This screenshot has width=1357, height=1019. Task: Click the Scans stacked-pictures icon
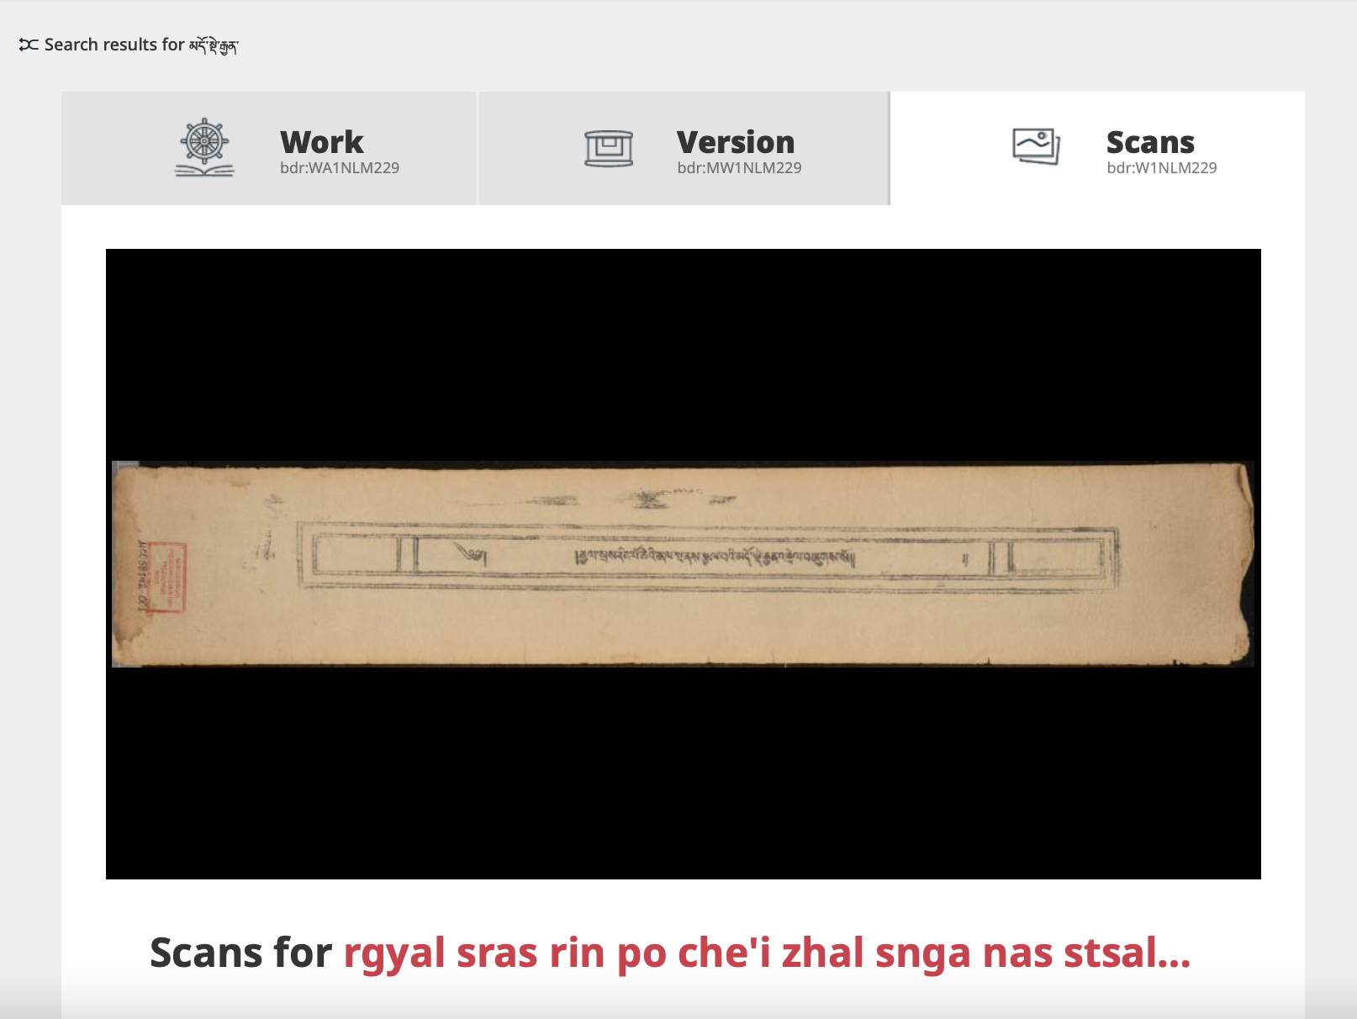1036,146
